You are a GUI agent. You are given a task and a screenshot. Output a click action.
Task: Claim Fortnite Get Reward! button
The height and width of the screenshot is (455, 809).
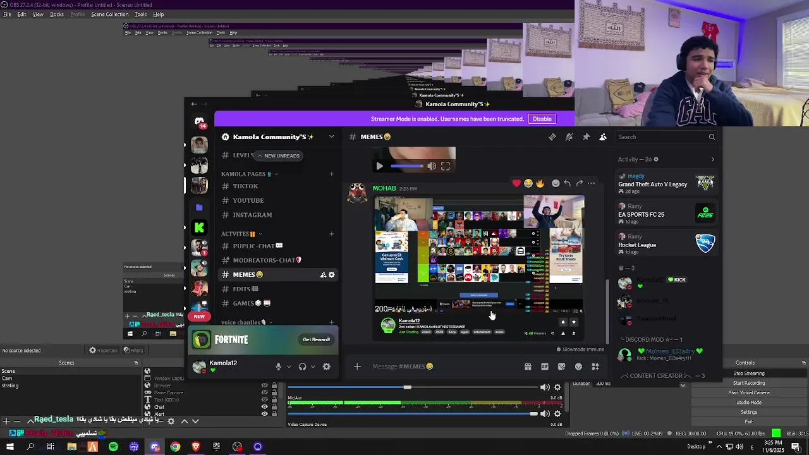(316, 339)
